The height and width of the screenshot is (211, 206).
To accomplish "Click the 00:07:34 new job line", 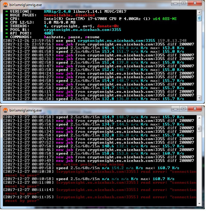I will [x=99, y=139].
